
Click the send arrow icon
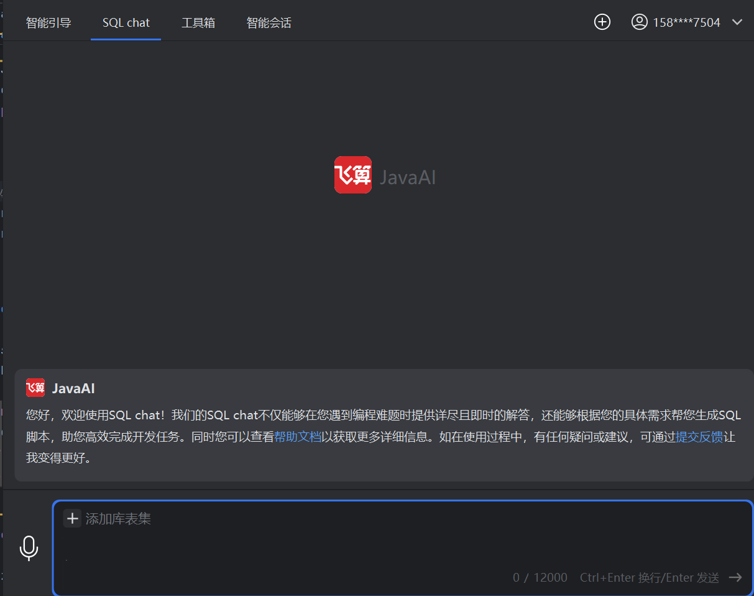pos(735,577)
